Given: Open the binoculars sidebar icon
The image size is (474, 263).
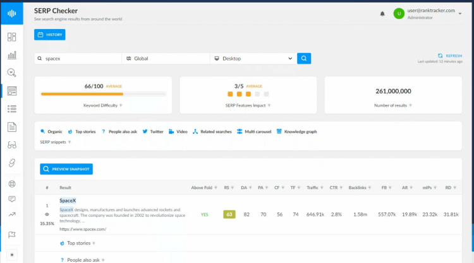Looking at the screenshot, I should [12, 145].
